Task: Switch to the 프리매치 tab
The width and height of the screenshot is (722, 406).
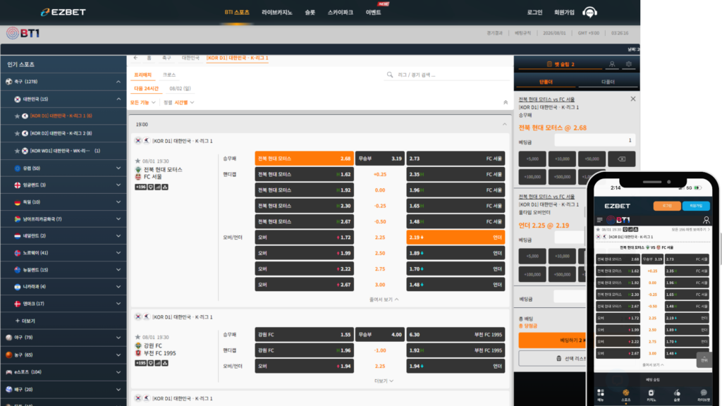Action: coord(142,75)
